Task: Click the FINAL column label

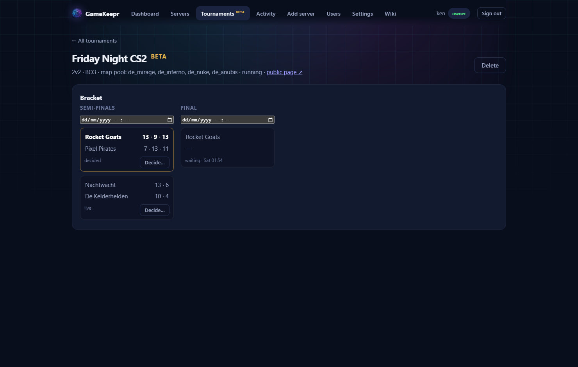Action: (x=189, y=108)
